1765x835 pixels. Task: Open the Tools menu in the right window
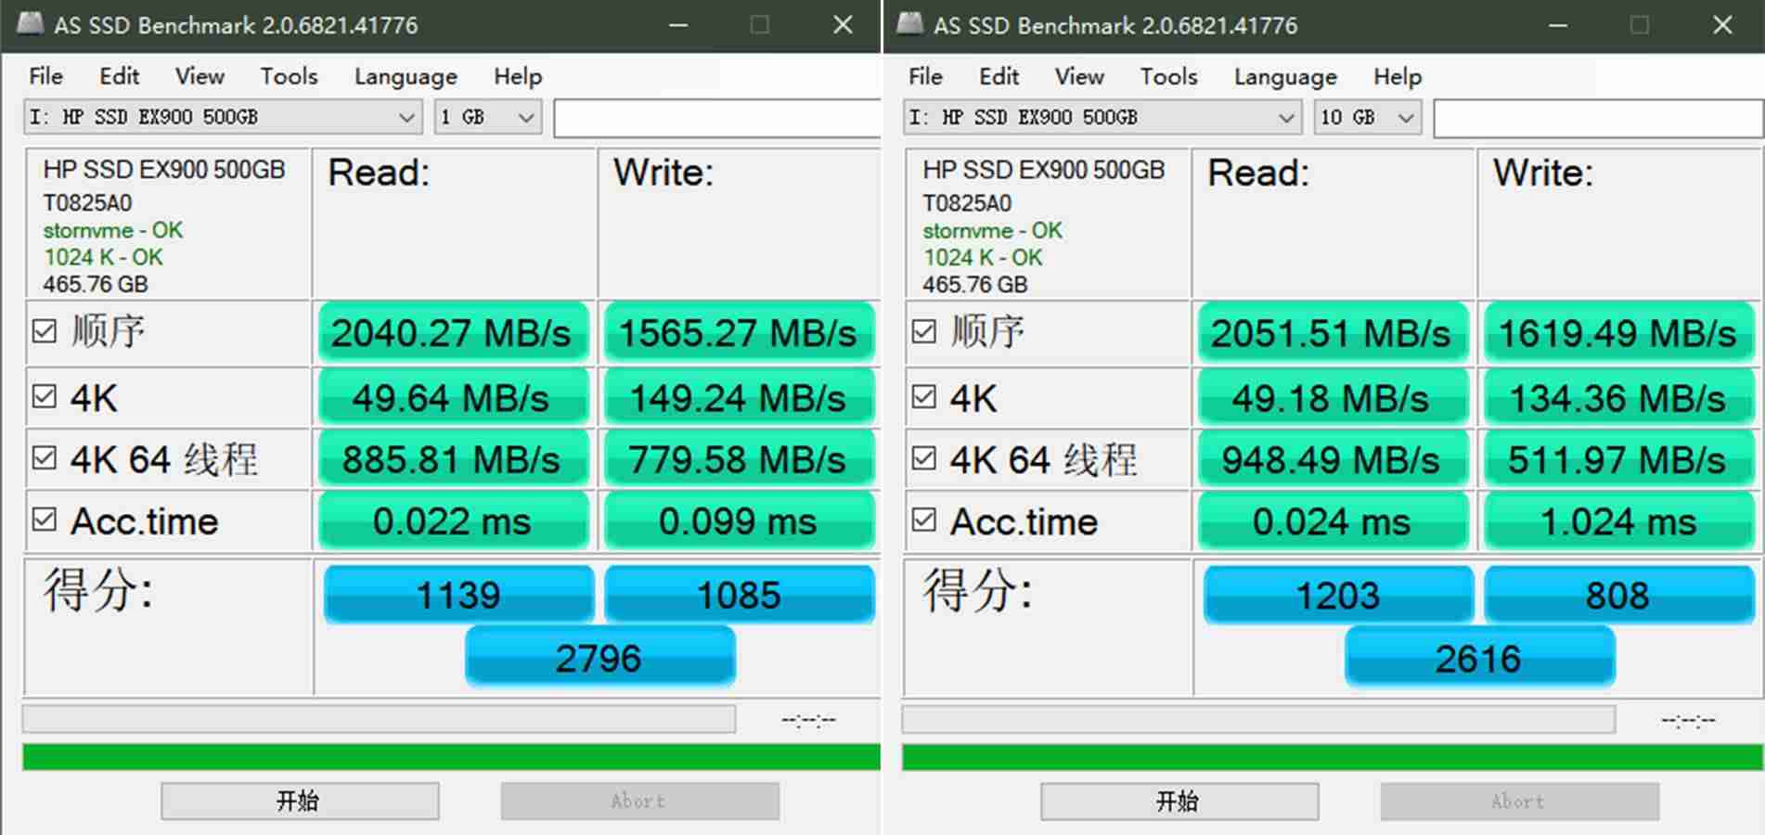coord(1168,76)
